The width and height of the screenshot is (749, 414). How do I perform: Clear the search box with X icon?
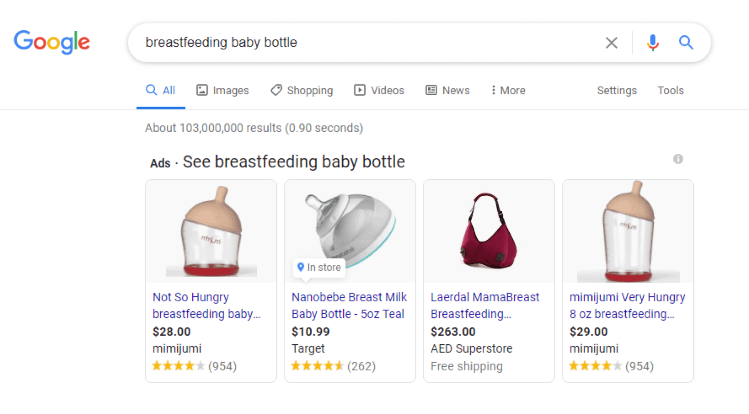click(x=611, y=42)
